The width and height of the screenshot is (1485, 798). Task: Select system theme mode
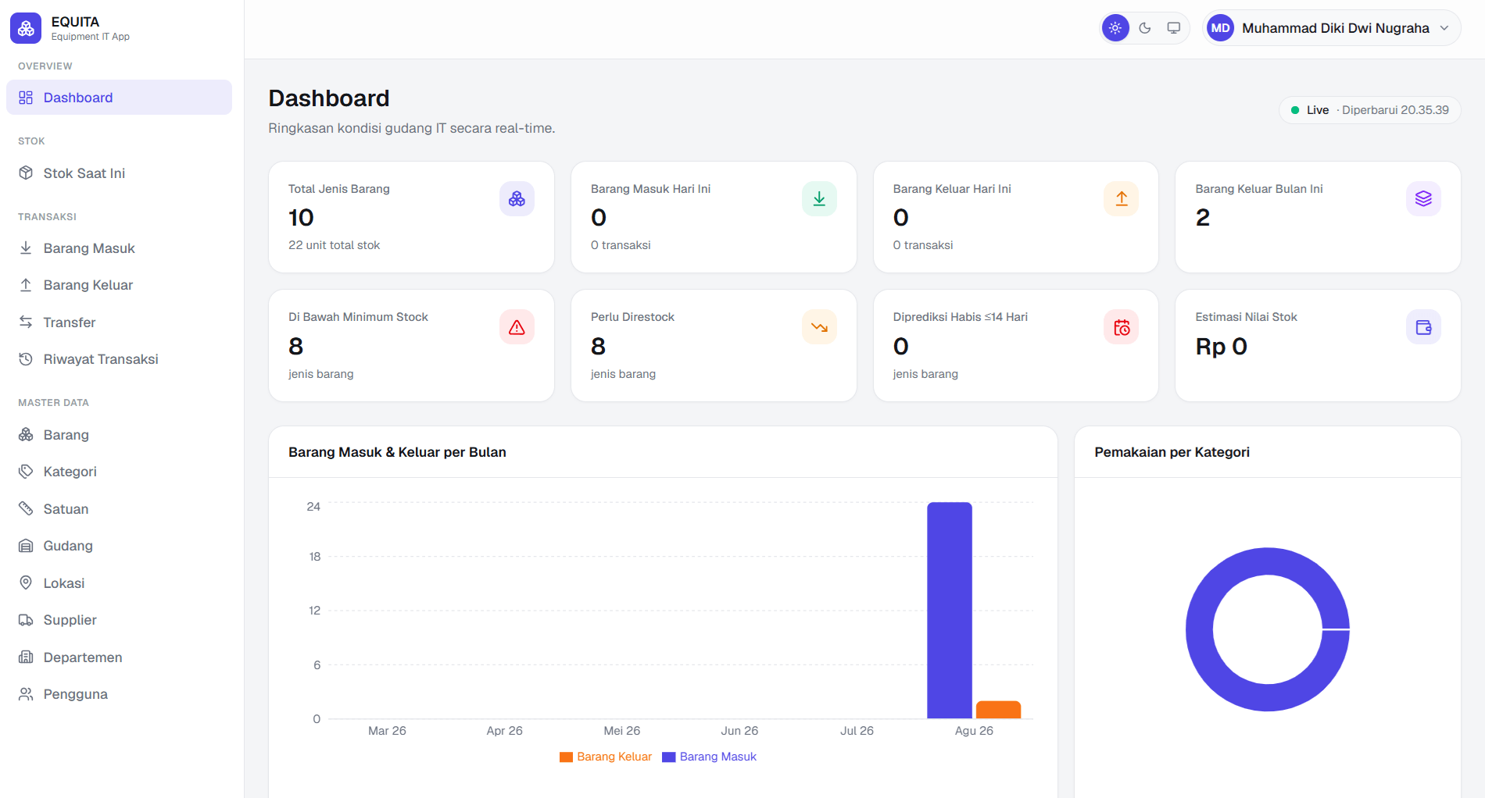[1174, 28]
